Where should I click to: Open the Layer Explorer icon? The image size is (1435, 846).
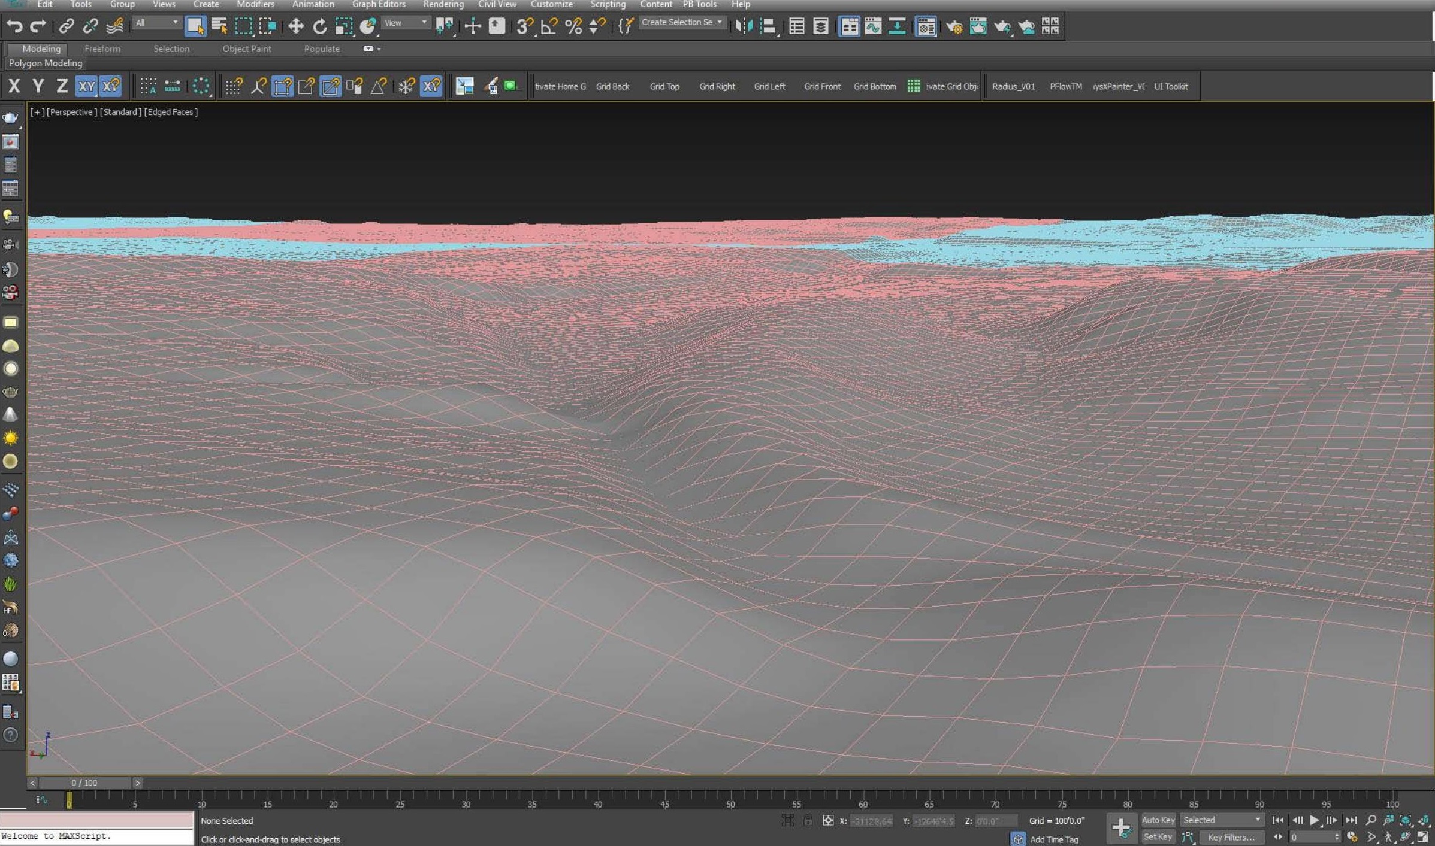820,26
